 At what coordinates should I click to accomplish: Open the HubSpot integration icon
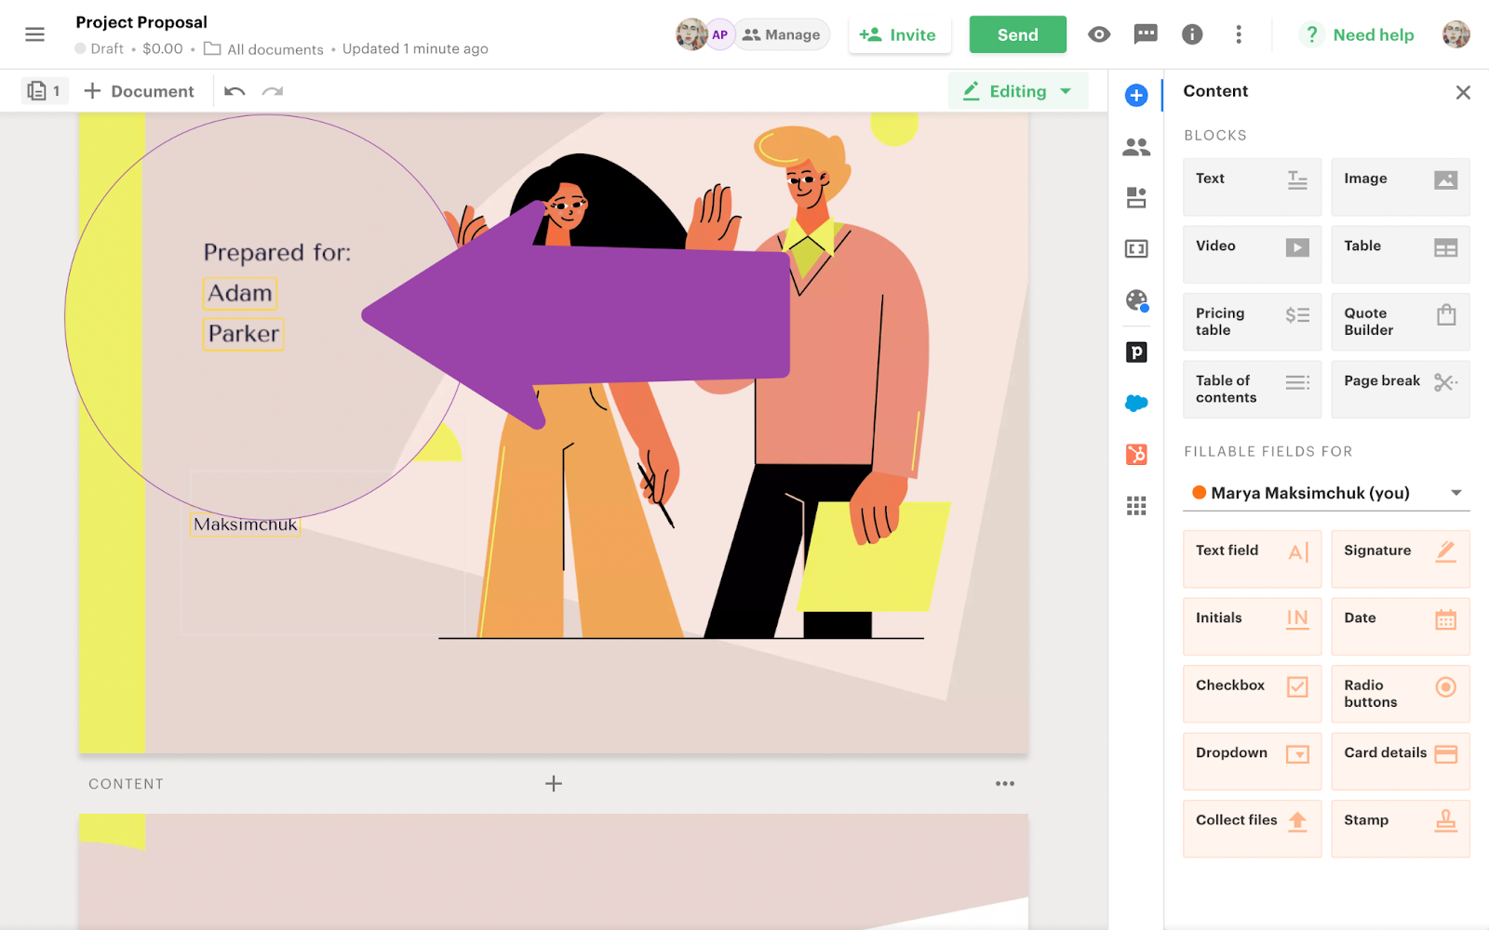(1136, 454)
